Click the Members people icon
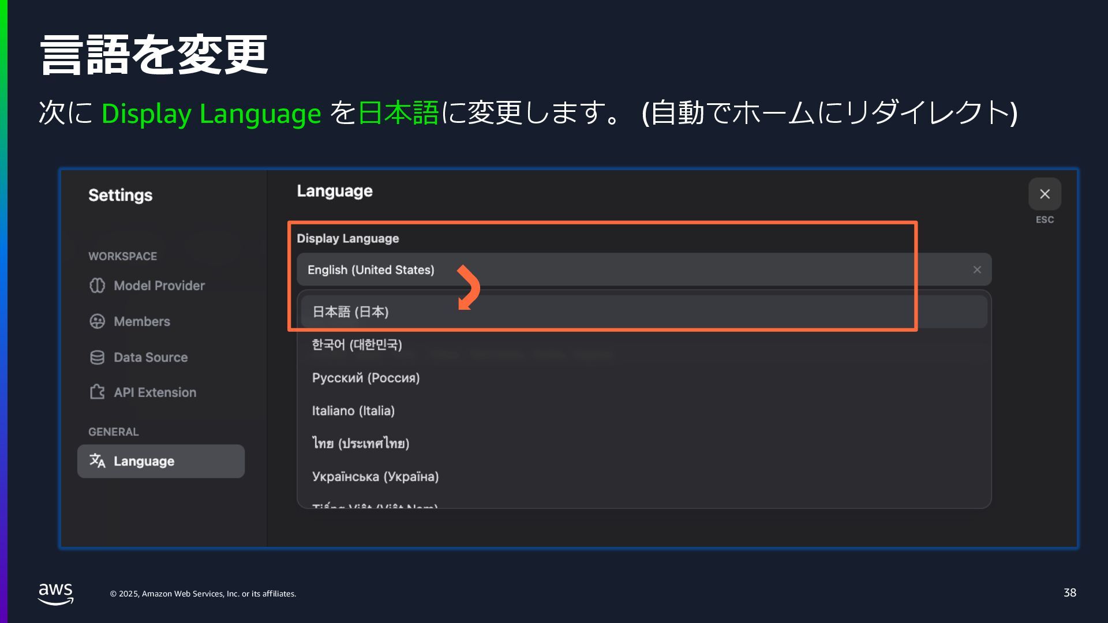The height and width of the screenshot is (623, 1108). 97,321
